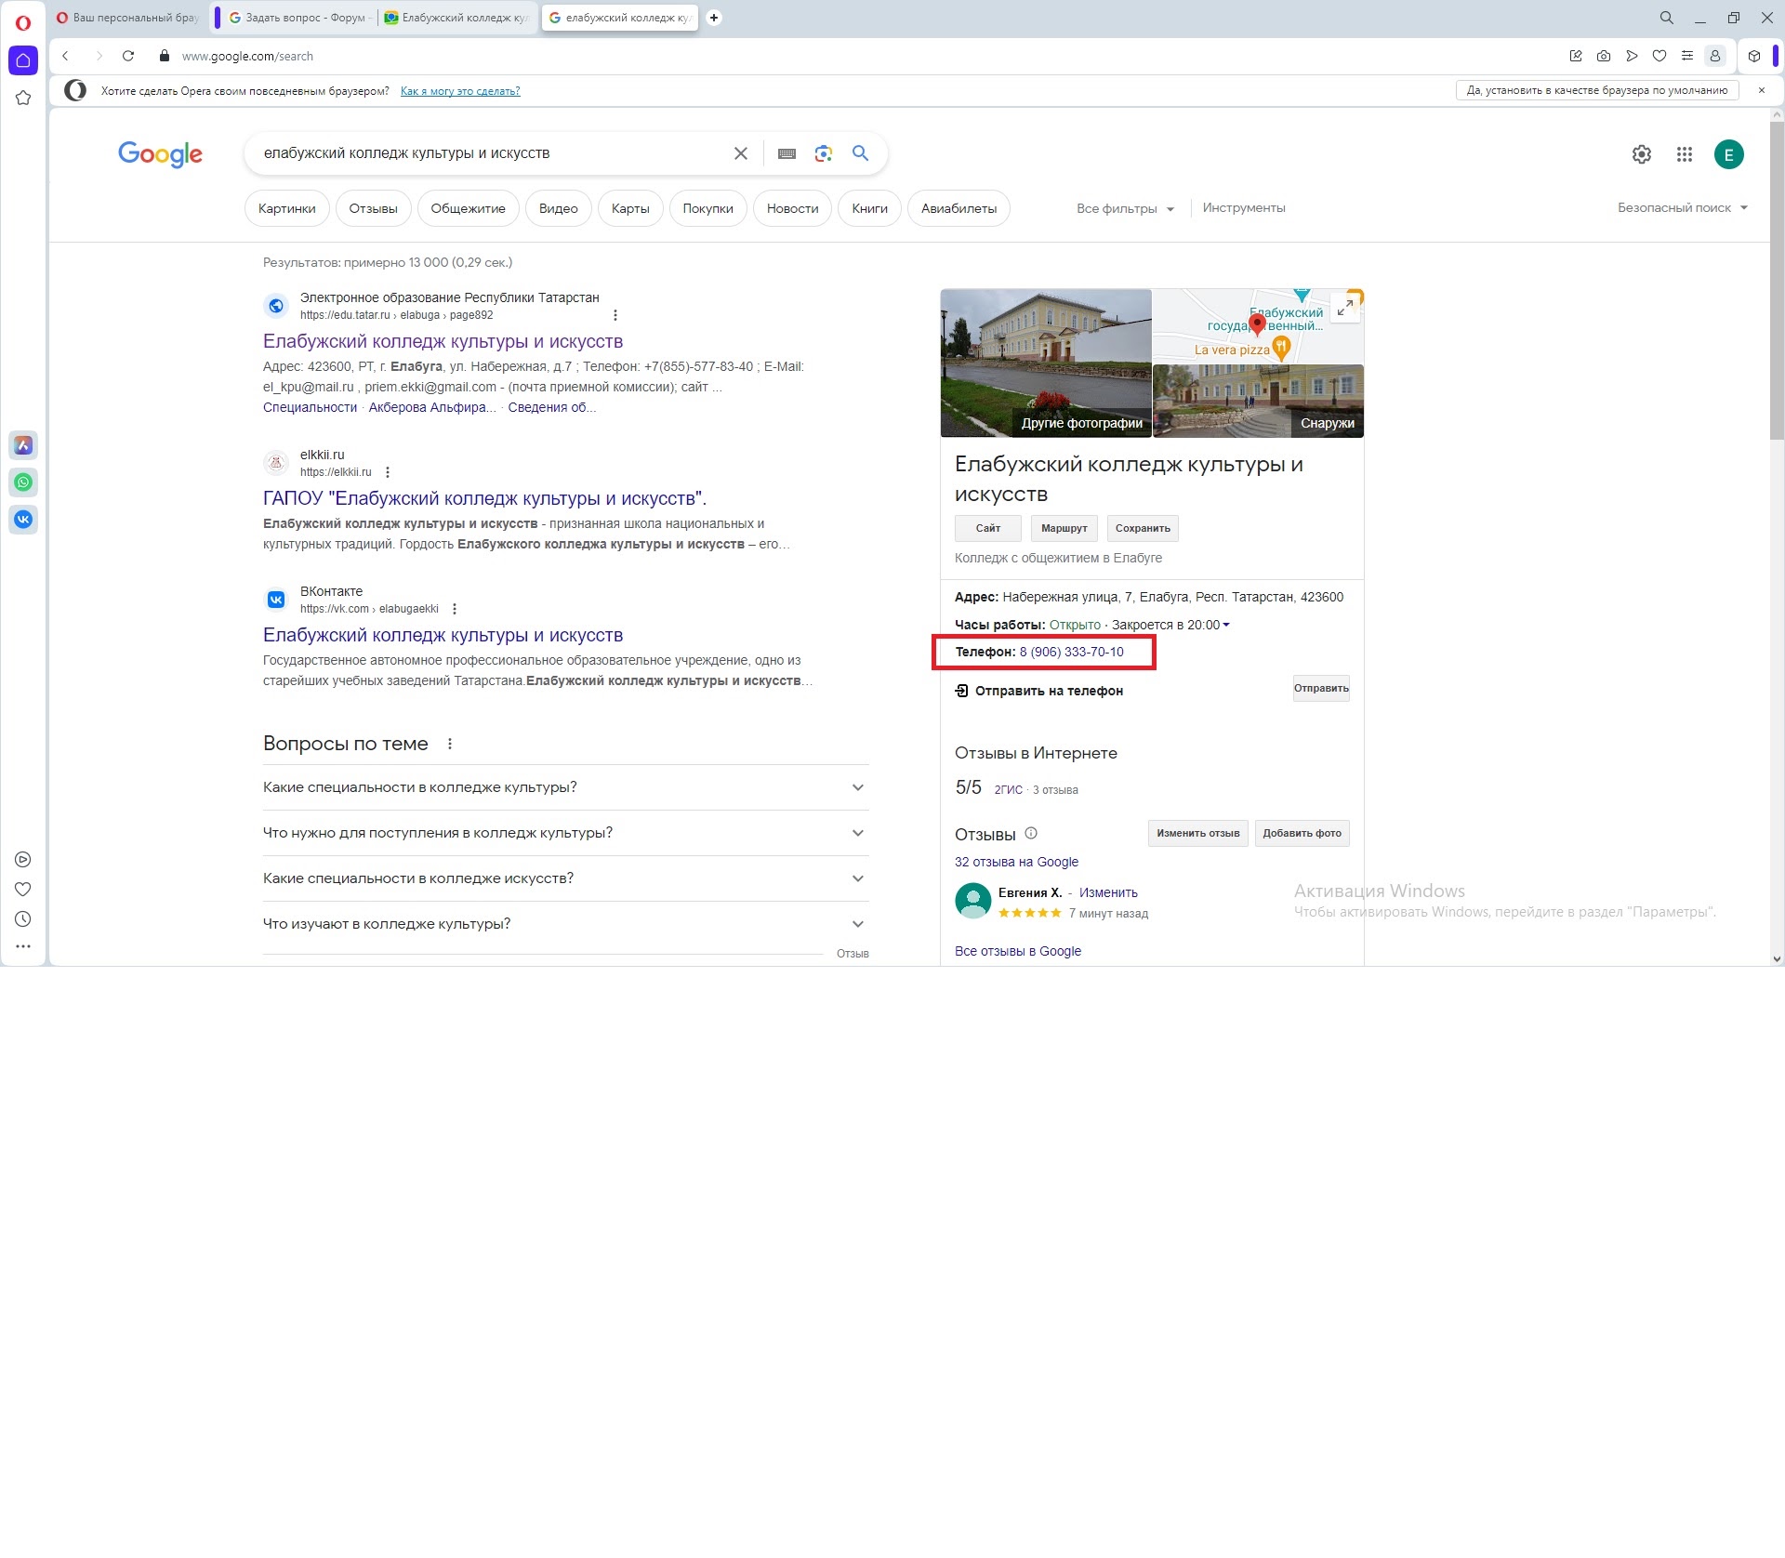
Task: Click 'Изменить отзыв' button
Action: tap(1198, 833)
